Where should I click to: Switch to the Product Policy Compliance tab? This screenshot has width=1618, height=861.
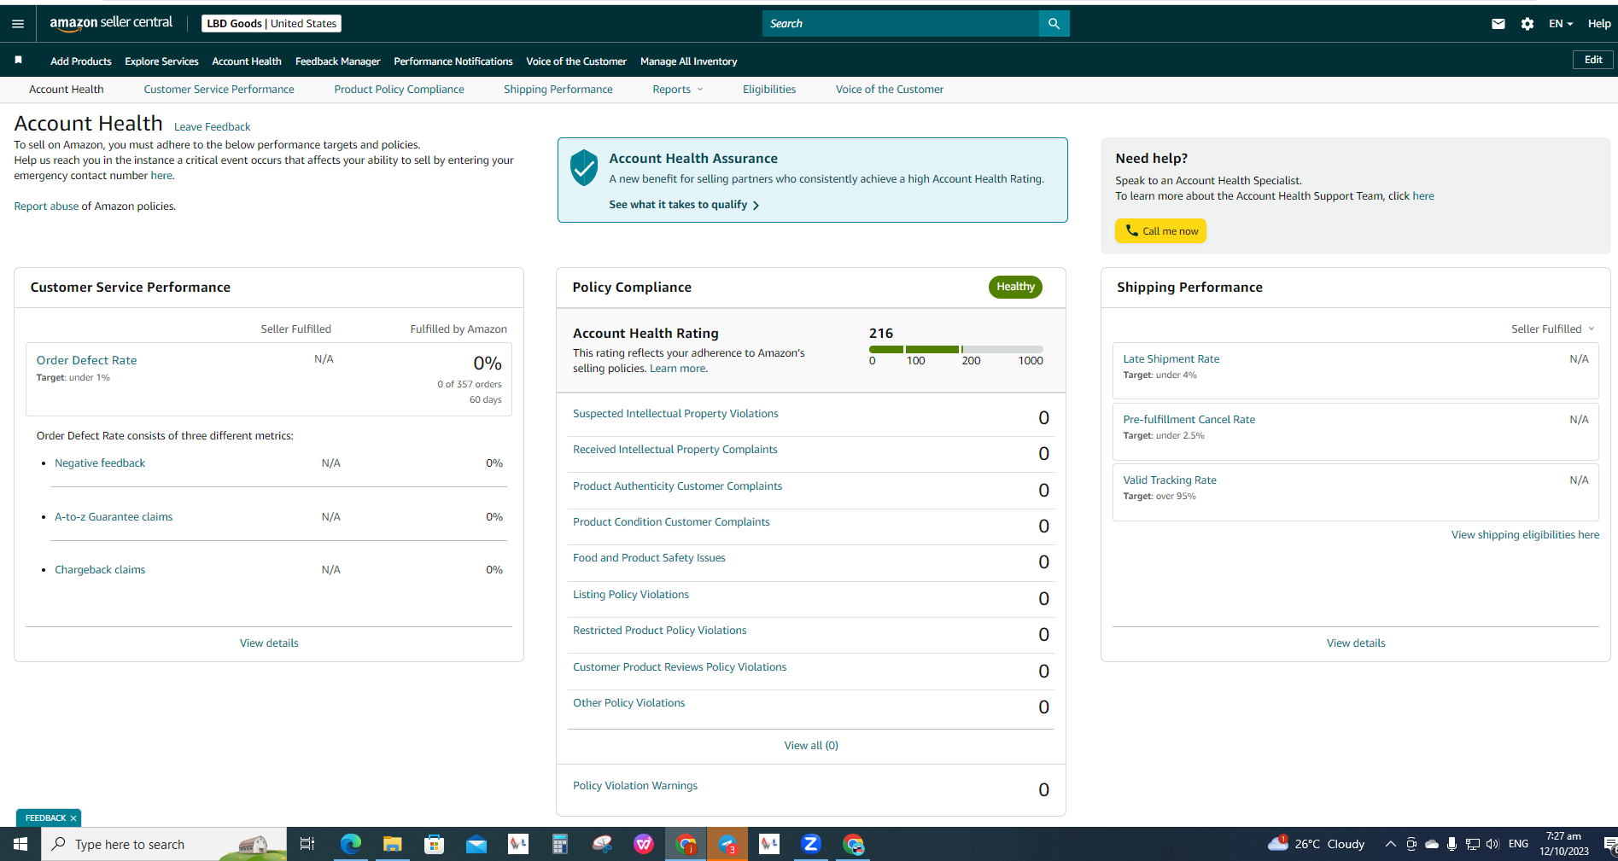399,90
